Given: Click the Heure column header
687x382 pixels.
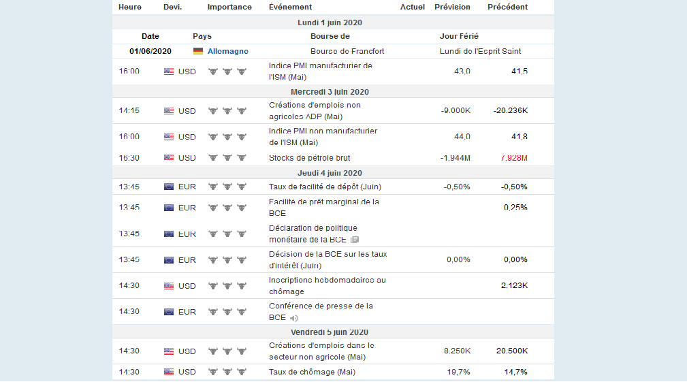Looking at the screenshot, I should tap(130, 7).
